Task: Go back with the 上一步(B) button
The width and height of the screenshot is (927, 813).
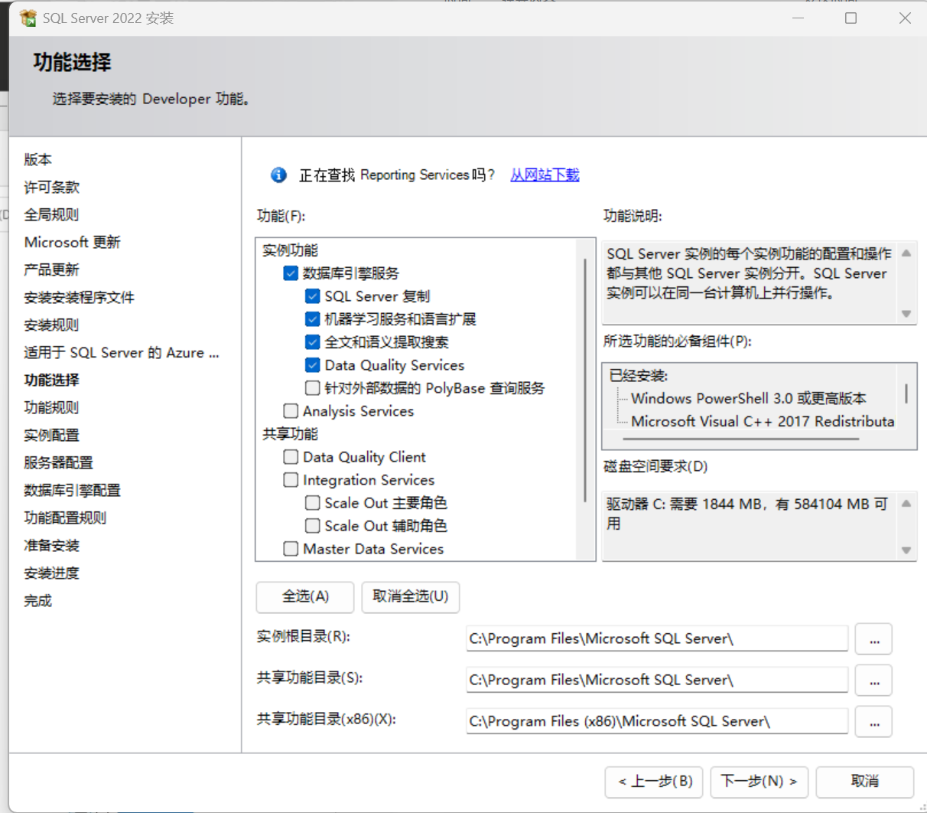Action: point(655,782)
